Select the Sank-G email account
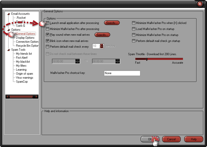 (x=21, y=26)
